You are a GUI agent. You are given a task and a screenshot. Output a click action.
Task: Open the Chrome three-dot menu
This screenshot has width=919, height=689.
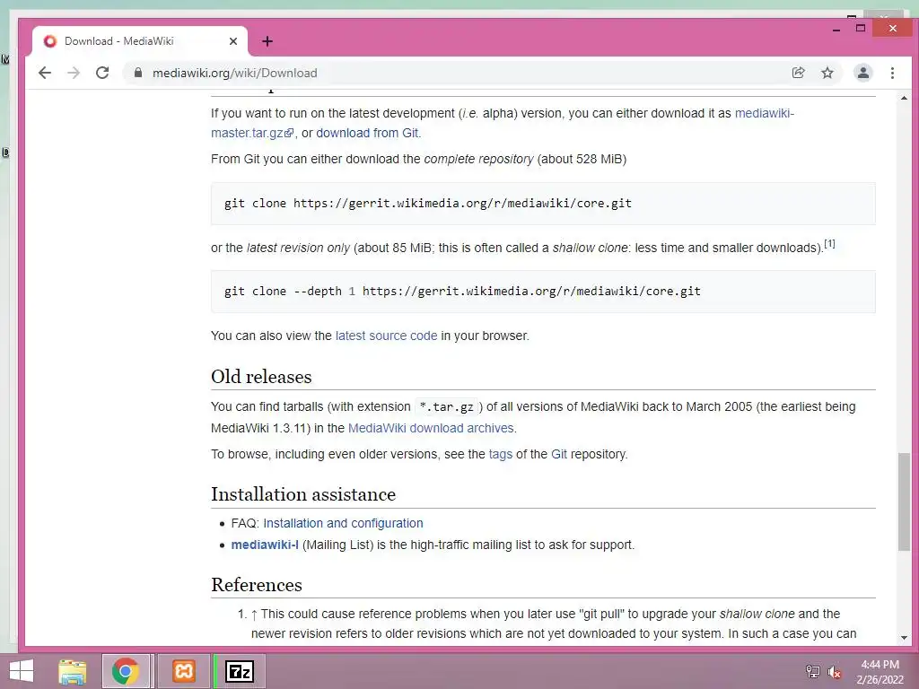892,73
